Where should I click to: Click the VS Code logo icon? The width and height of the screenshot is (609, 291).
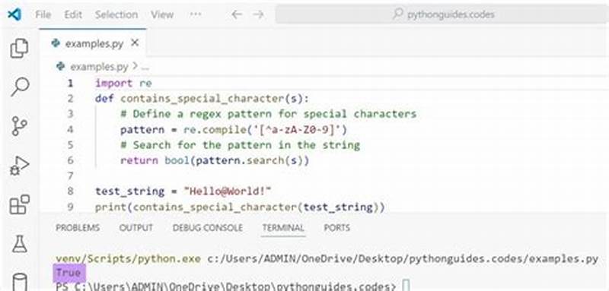14,14
